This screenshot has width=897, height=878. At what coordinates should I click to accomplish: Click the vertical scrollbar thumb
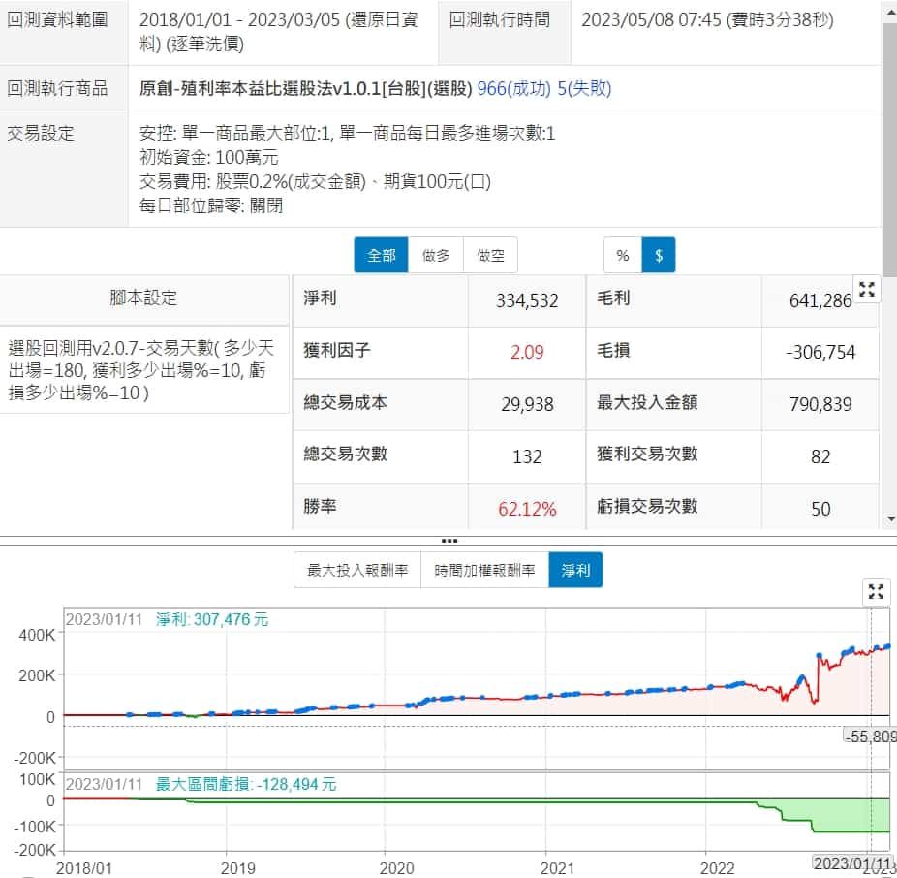[x=889, y=145]
